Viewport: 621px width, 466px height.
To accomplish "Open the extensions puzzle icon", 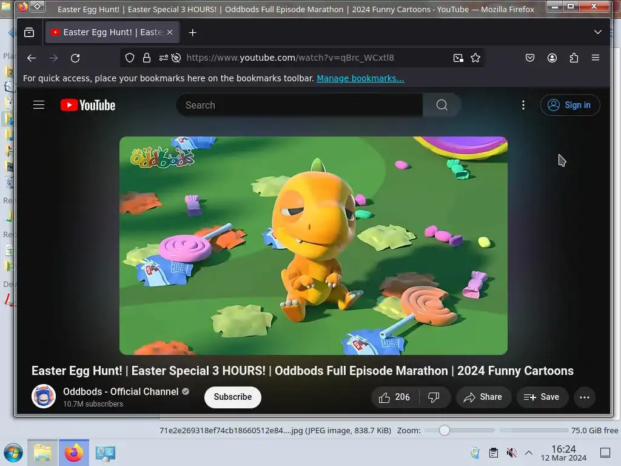I will tap(574, 58).
